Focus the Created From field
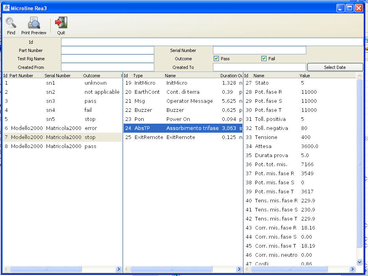Image resolution: width=368 pixels, height=276 pixels. [107, 67]
